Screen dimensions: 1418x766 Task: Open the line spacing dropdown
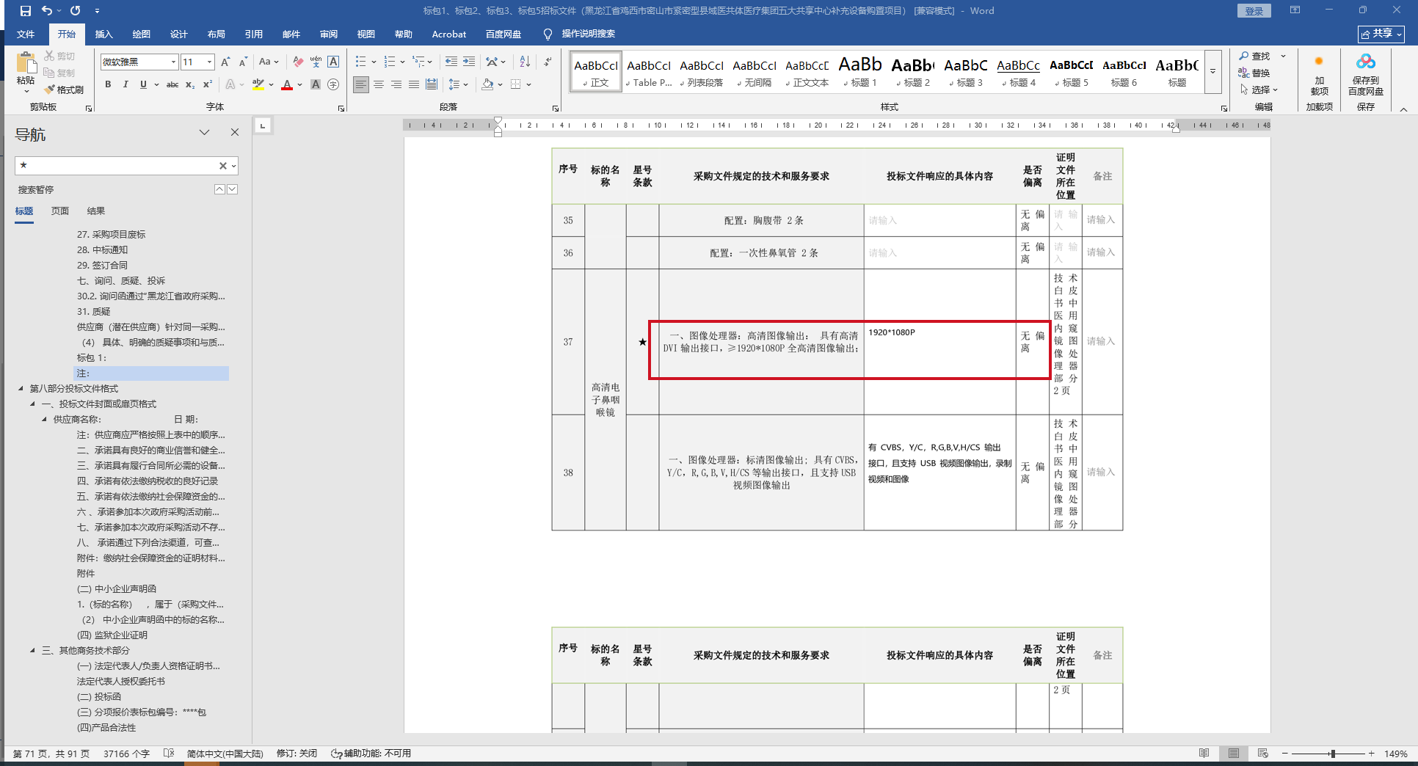[x=458, y=84]
